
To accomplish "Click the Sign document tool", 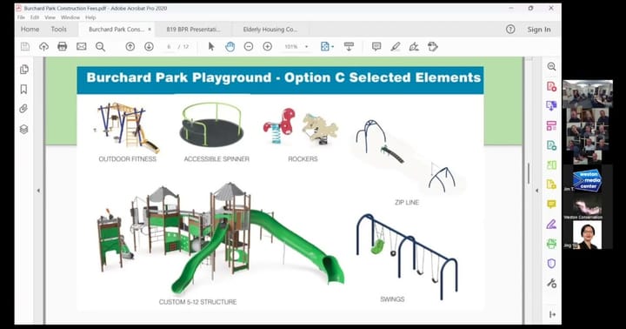I will click(x=414, y=47).
